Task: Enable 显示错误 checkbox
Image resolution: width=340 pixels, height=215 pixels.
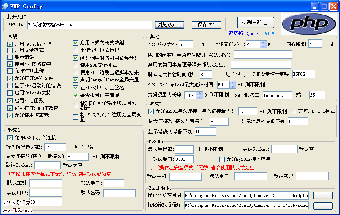Action: pos(10,57)
